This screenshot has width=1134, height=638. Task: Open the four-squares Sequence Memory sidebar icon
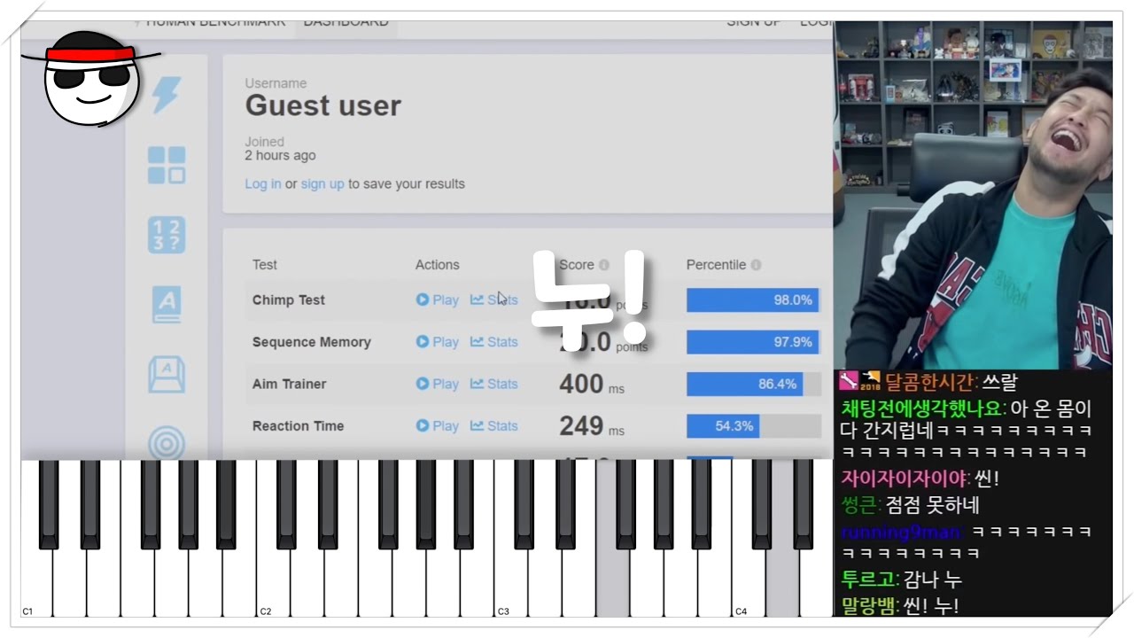(x=167, y=165)
